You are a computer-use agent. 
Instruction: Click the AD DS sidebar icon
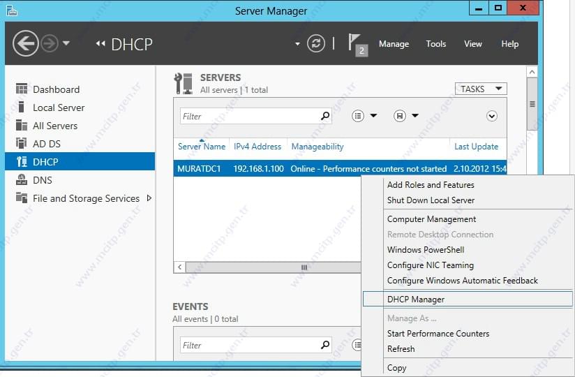[x=22, y=143]
